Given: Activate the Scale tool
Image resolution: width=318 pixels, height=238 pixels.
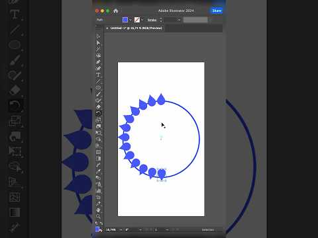Looking at the screenshot, I should (x=98, y=120).
